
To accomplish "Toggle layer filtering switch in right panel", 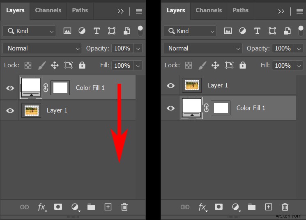I will click(x=301, y=31).
